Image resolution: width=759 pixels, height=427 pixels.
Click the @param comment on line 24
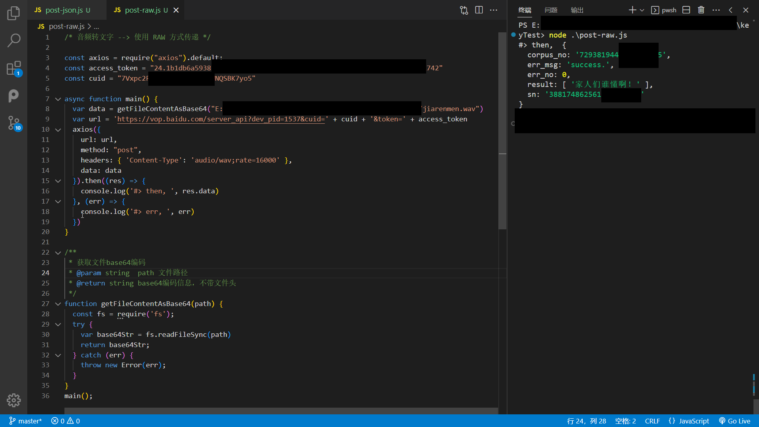tap(128, 273)
